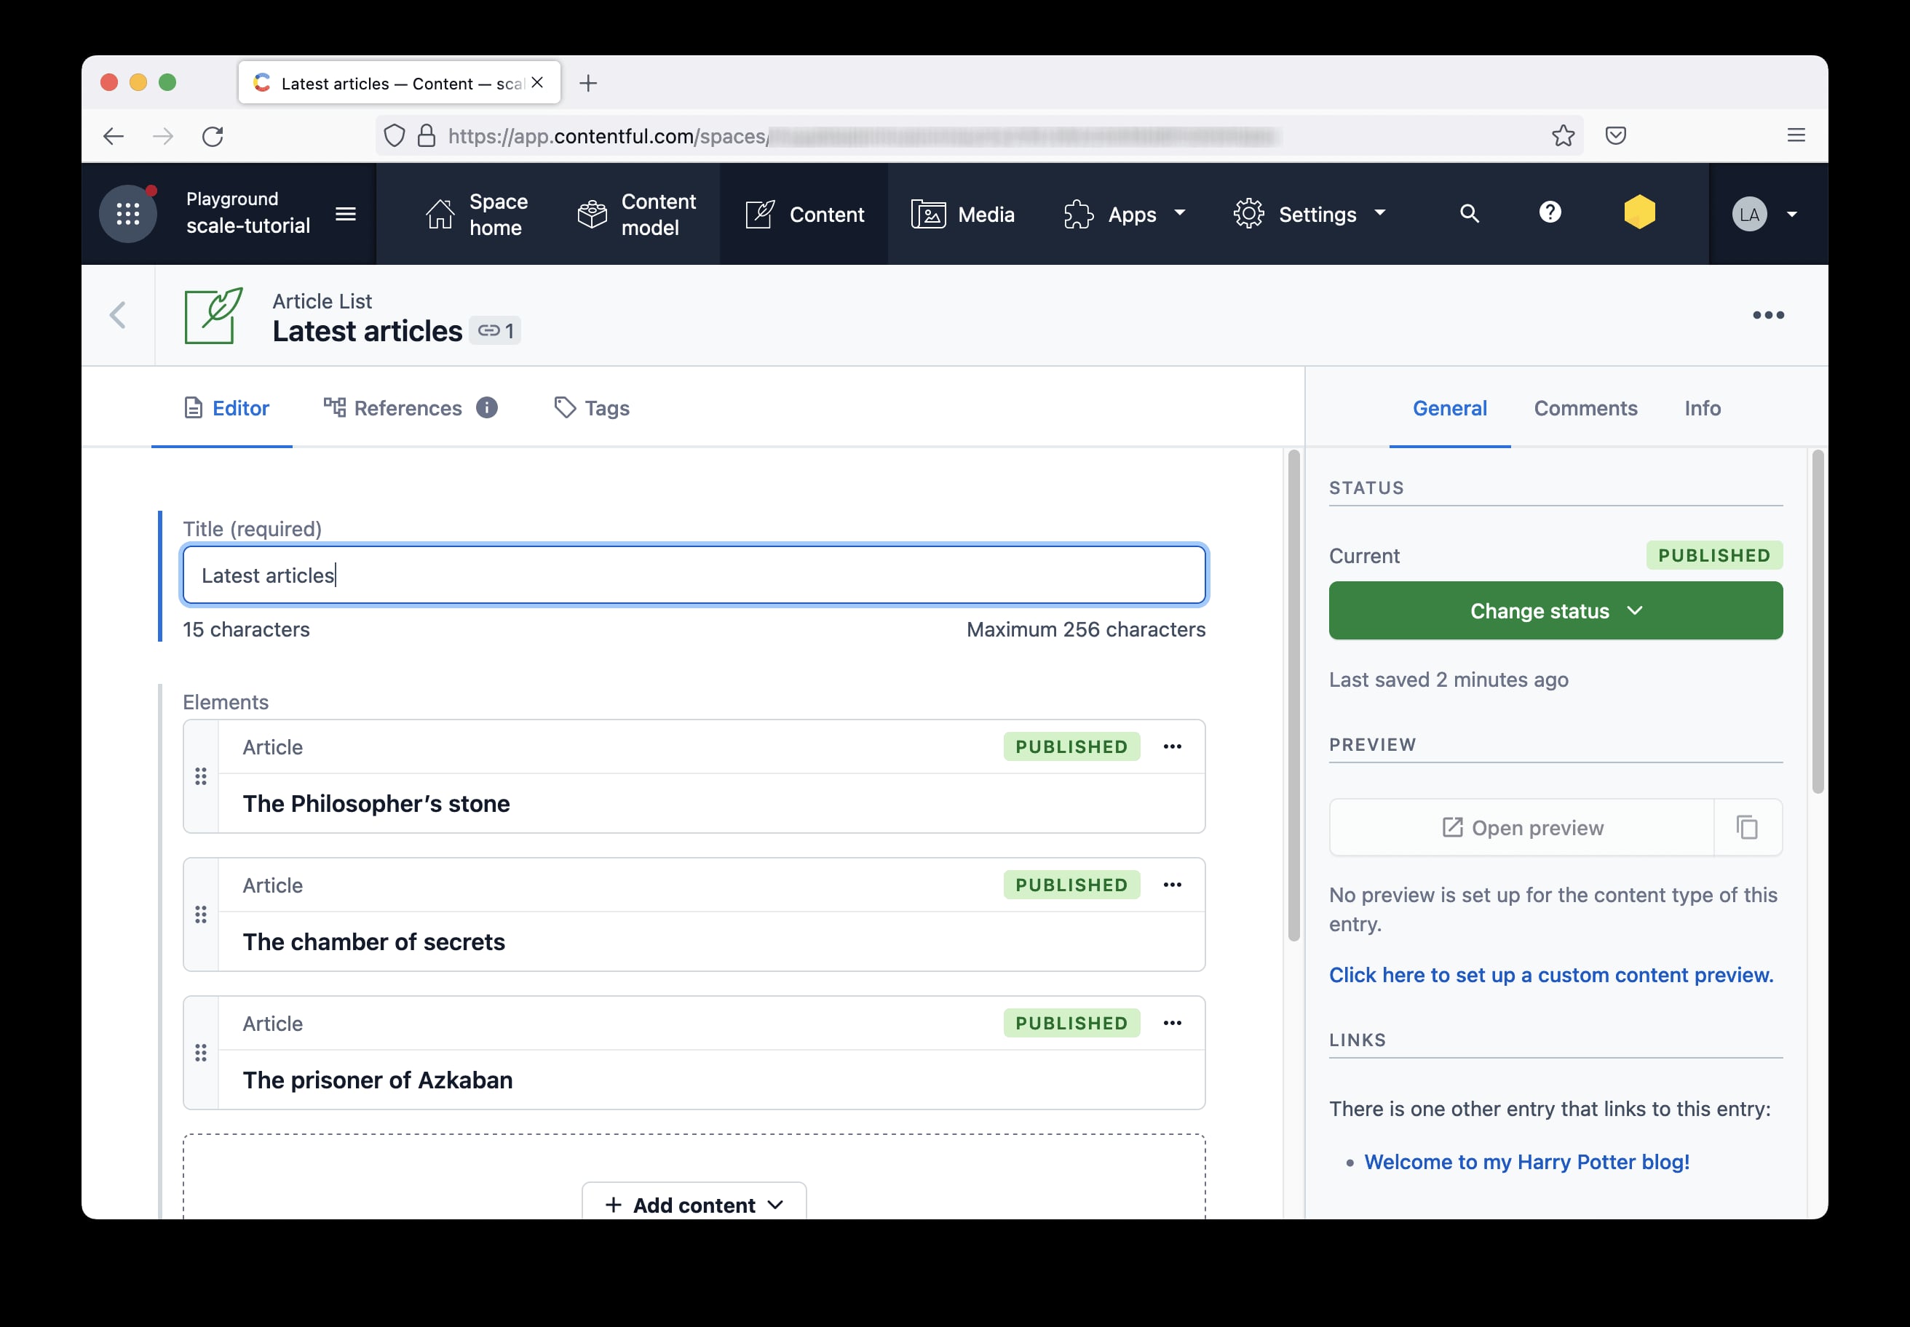Screen dimensions: 1910x1327
Task: Open the help question mark
Action: [x=1550, y=214]
